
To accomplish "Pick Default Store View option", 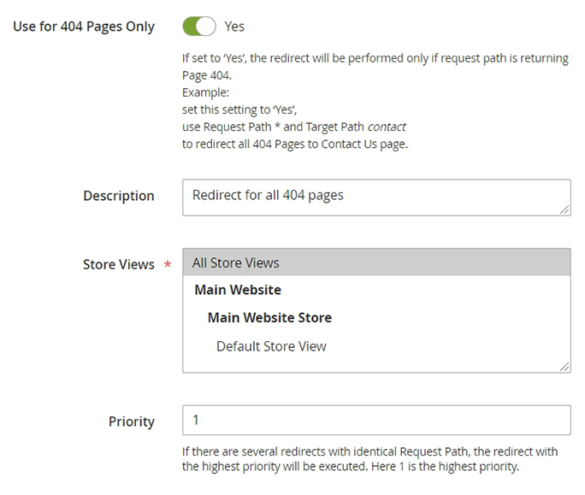I will click(271, 346).
